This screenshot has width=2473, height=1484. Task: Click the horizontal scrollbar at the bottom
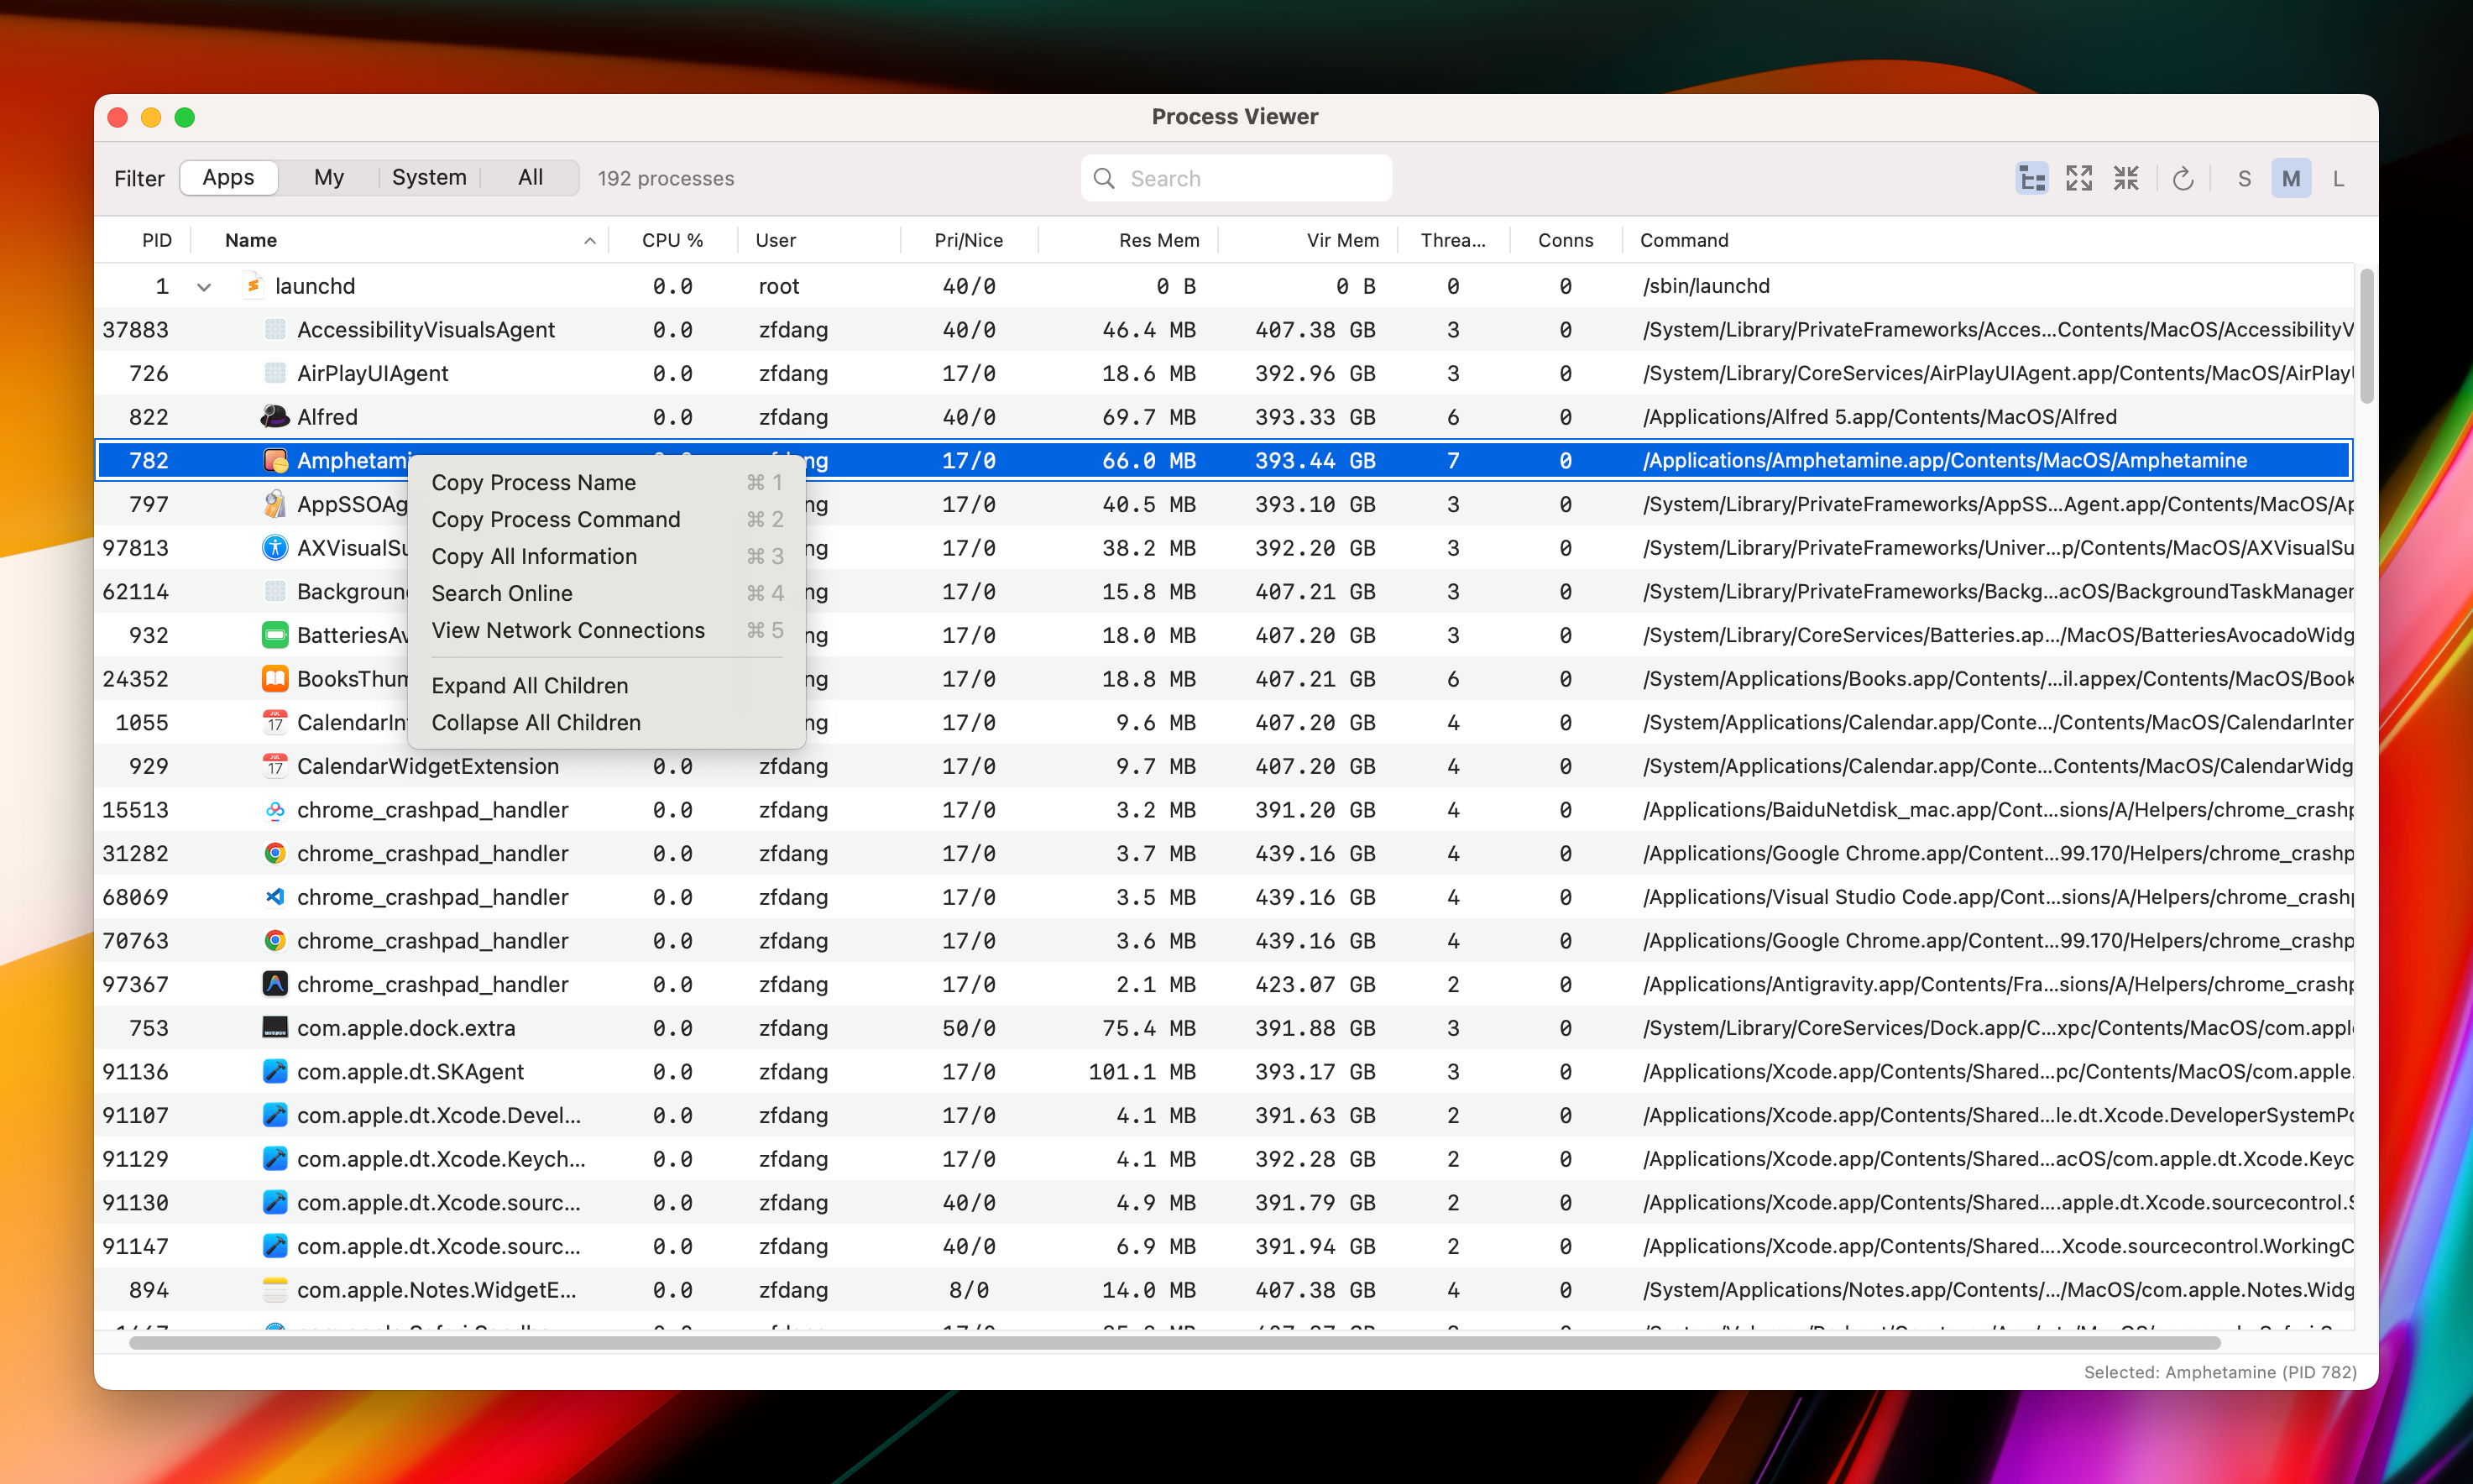click(1174, 1343)
